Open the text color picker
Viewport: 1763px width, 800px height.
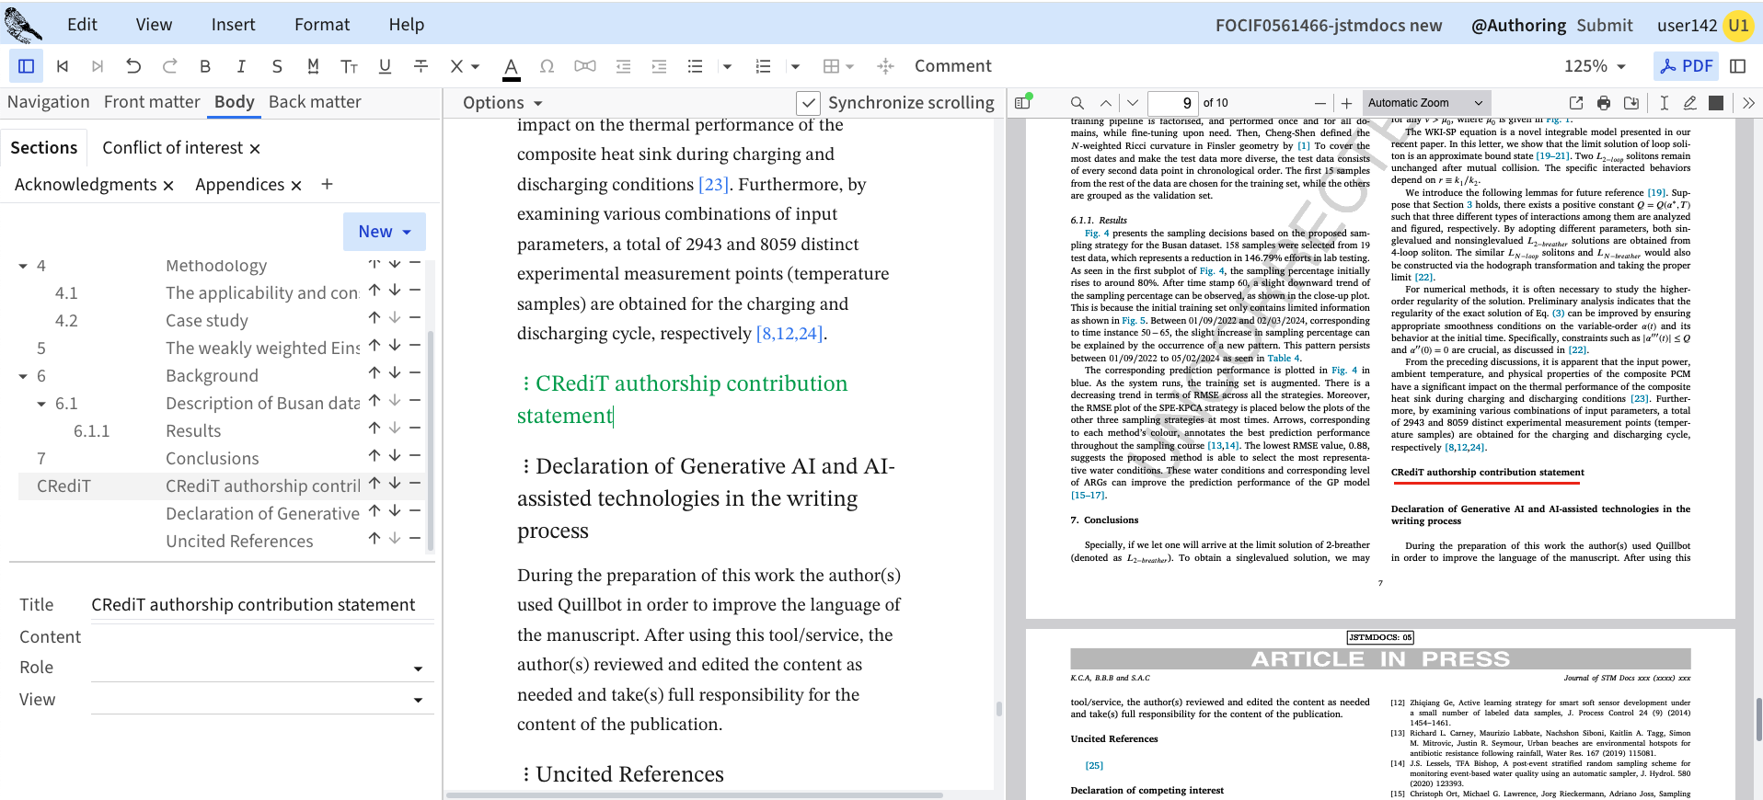coord(511,66)
